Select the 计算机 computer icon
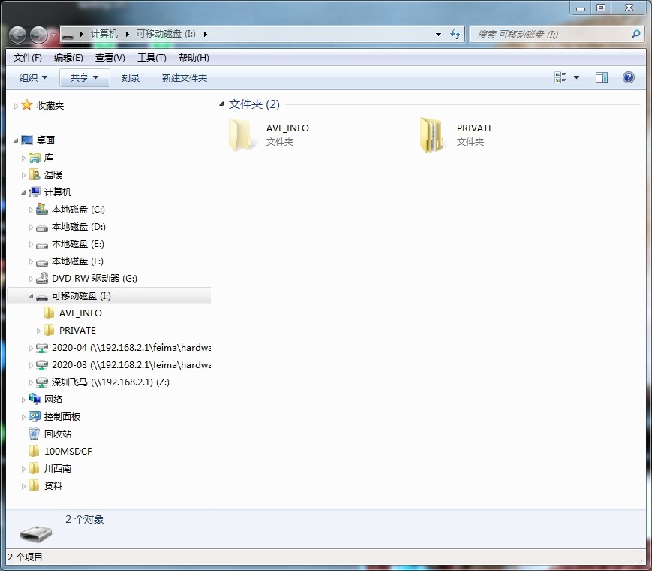 tap(35, 192)
